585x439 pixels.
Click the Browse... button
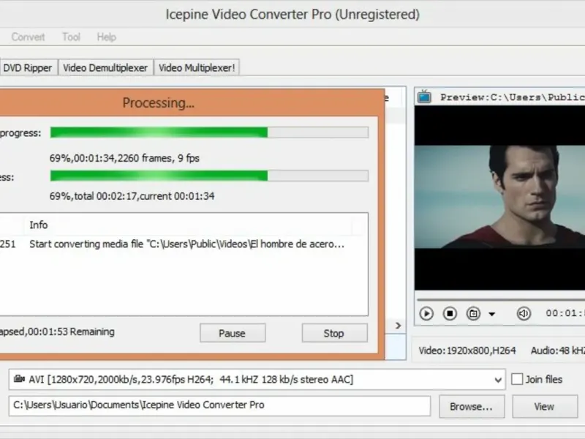click(x=472, y=407)
